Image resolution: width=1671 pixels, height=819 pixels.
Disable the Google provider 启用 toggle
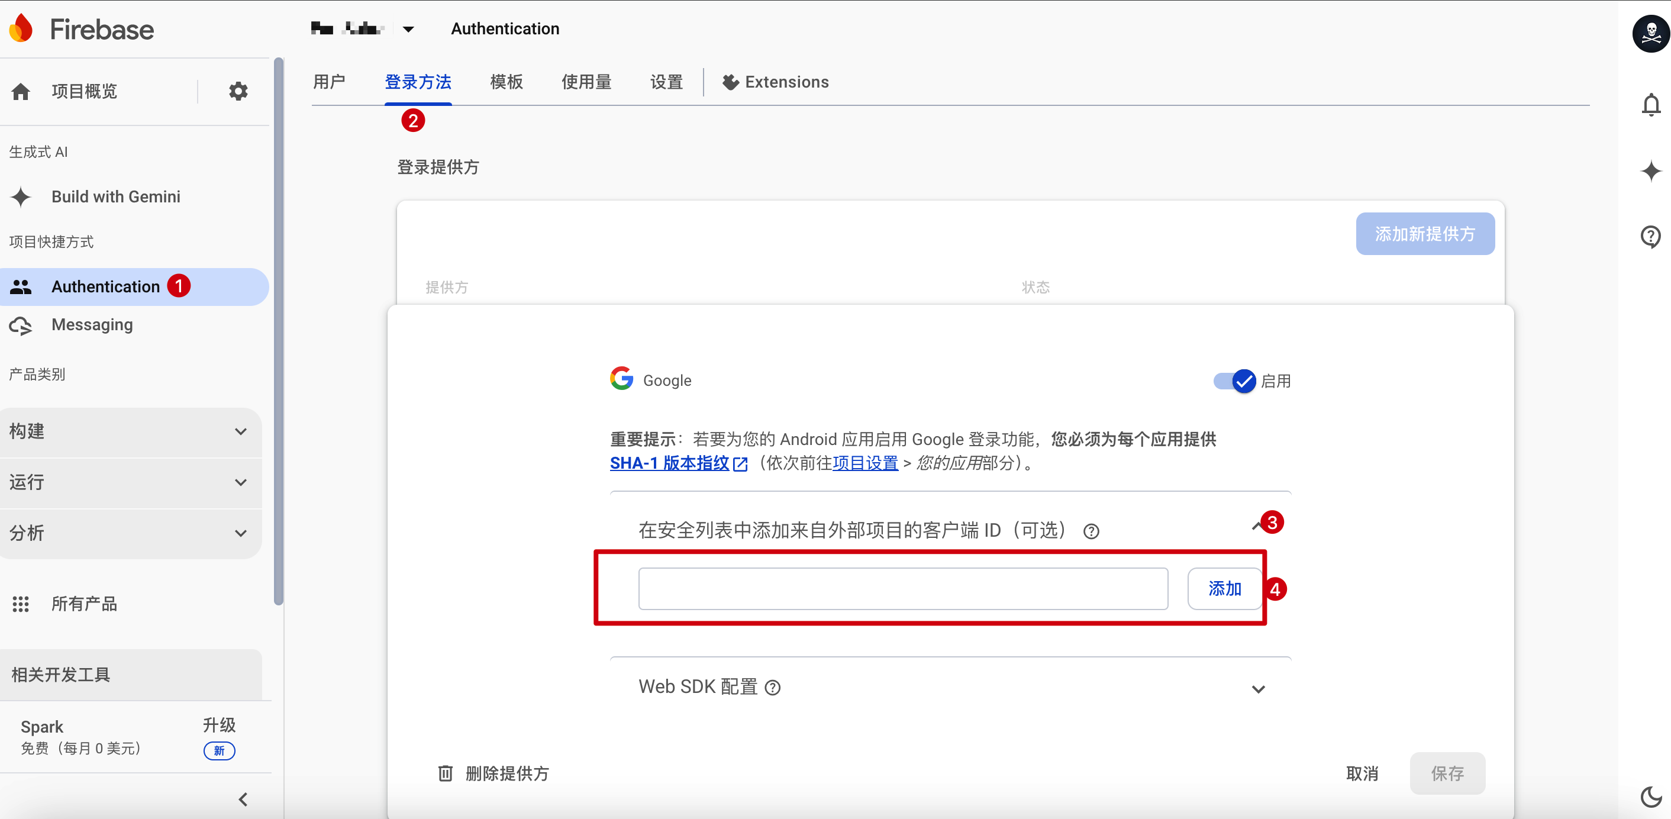point(1233,382)
